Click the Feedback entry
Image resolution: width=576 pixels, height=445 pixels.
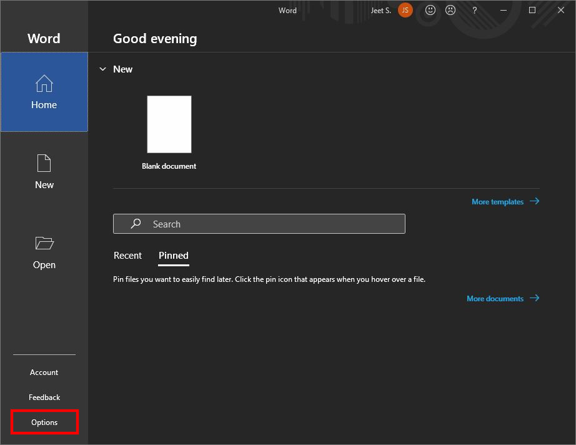(x=44, y=397)
